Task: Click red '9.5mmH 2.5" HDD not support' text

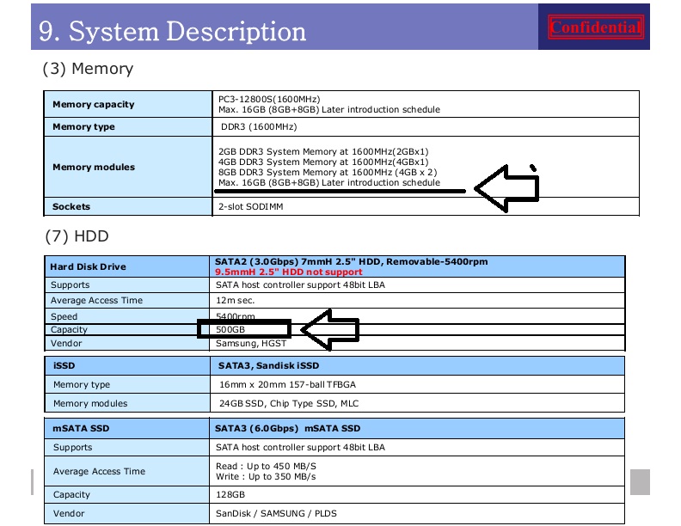Action: click(x=289, y=272)
